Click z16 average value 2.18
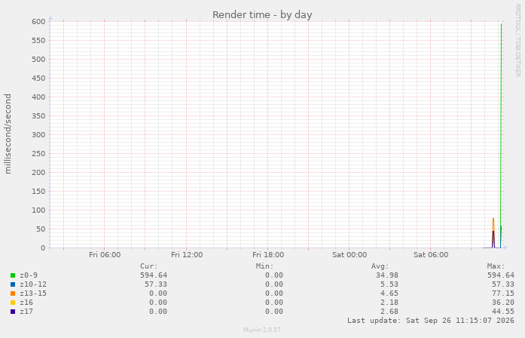The image size is (525, 338). click(x=389, y=303)
